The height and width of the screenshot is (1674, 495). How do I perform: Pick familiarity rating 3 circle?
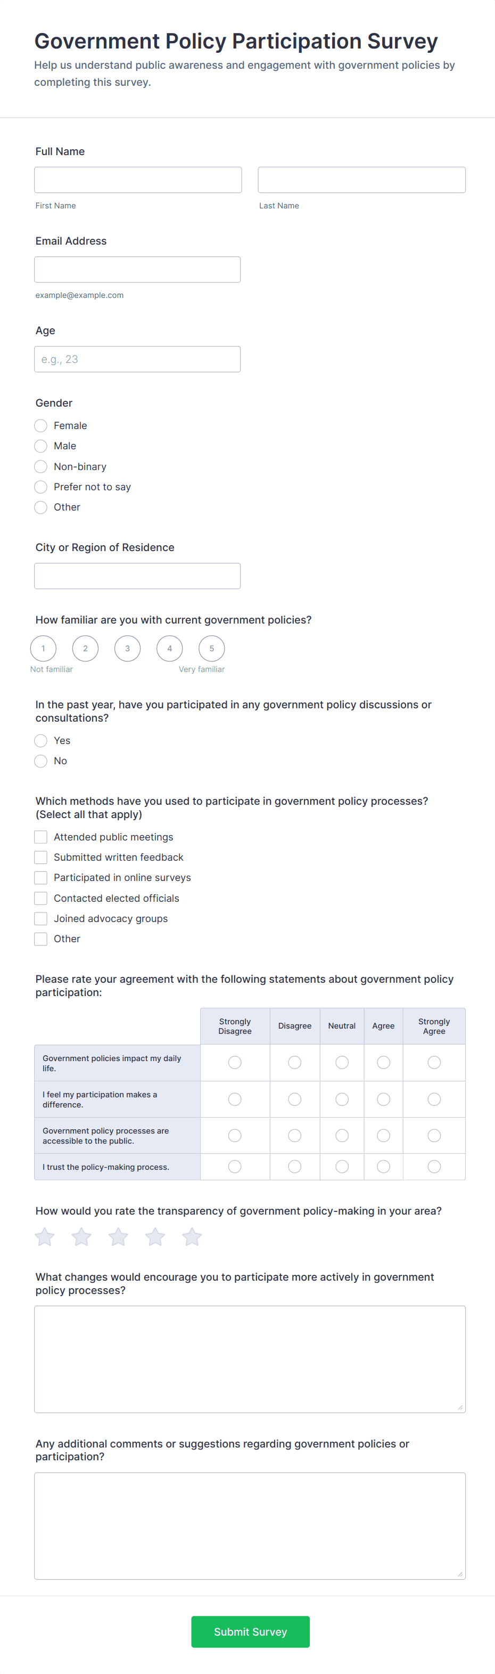pyautogui.click(x=127, y=649)
